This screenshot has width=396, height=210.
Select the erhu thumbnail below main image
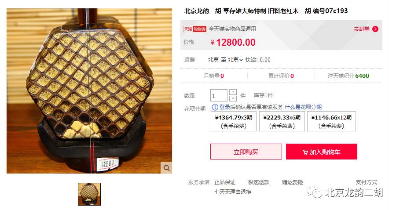click(89, 194)
